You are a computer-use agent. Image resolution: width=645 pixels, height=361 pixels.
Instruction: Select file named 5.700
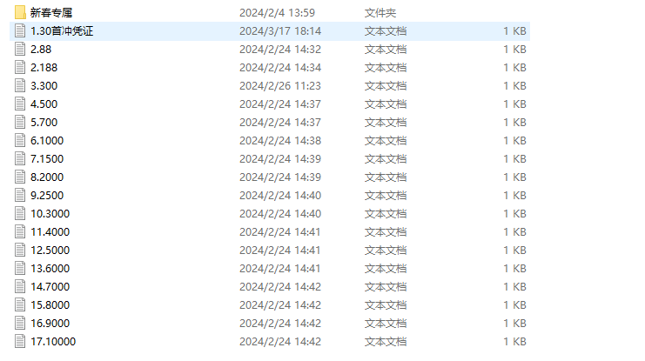[44, 122]
